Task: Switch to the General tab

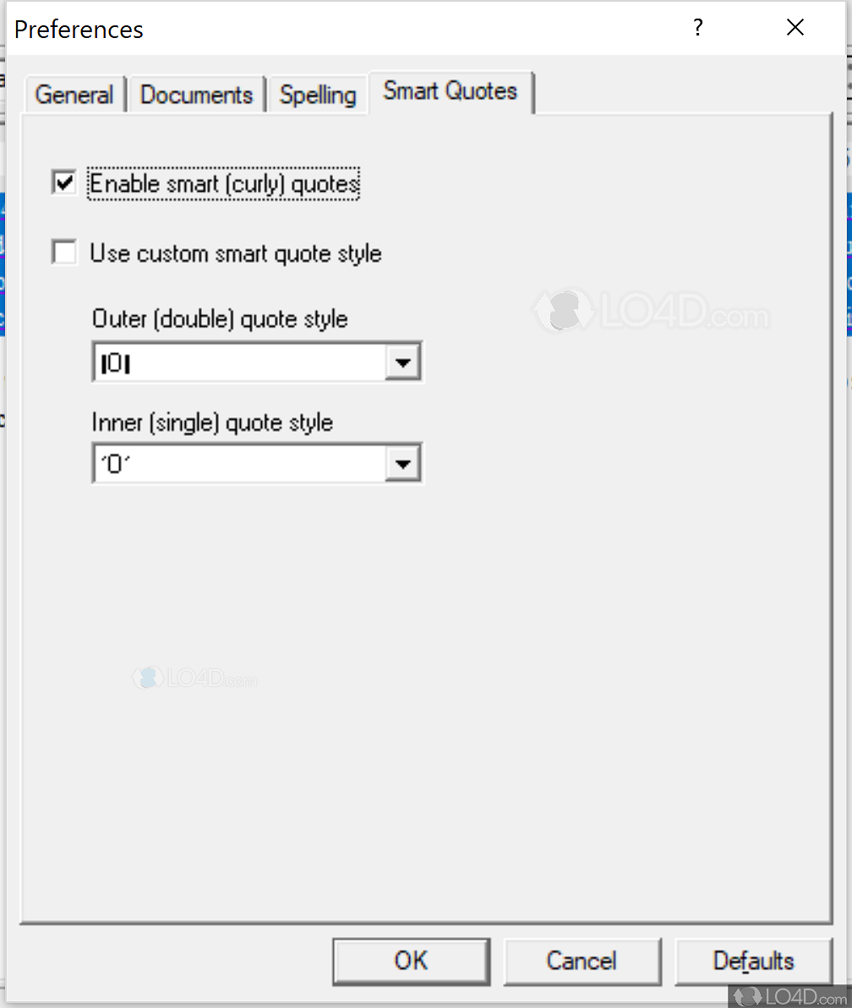Action: [74, 95]
